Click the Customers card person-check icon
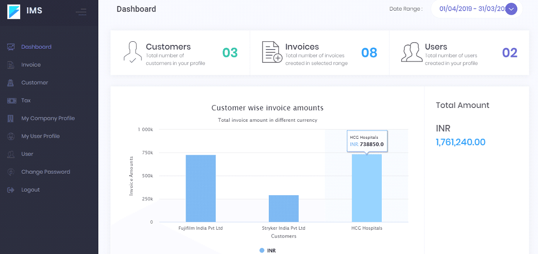The height and width of the screenshot is (254, 538). (x=132, y=52)
